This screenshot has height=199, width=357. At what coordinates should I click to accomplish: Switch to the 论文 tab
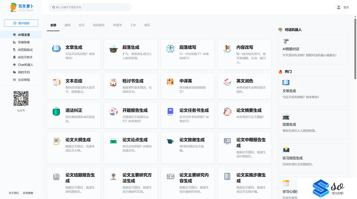click(x=82, y=25)
